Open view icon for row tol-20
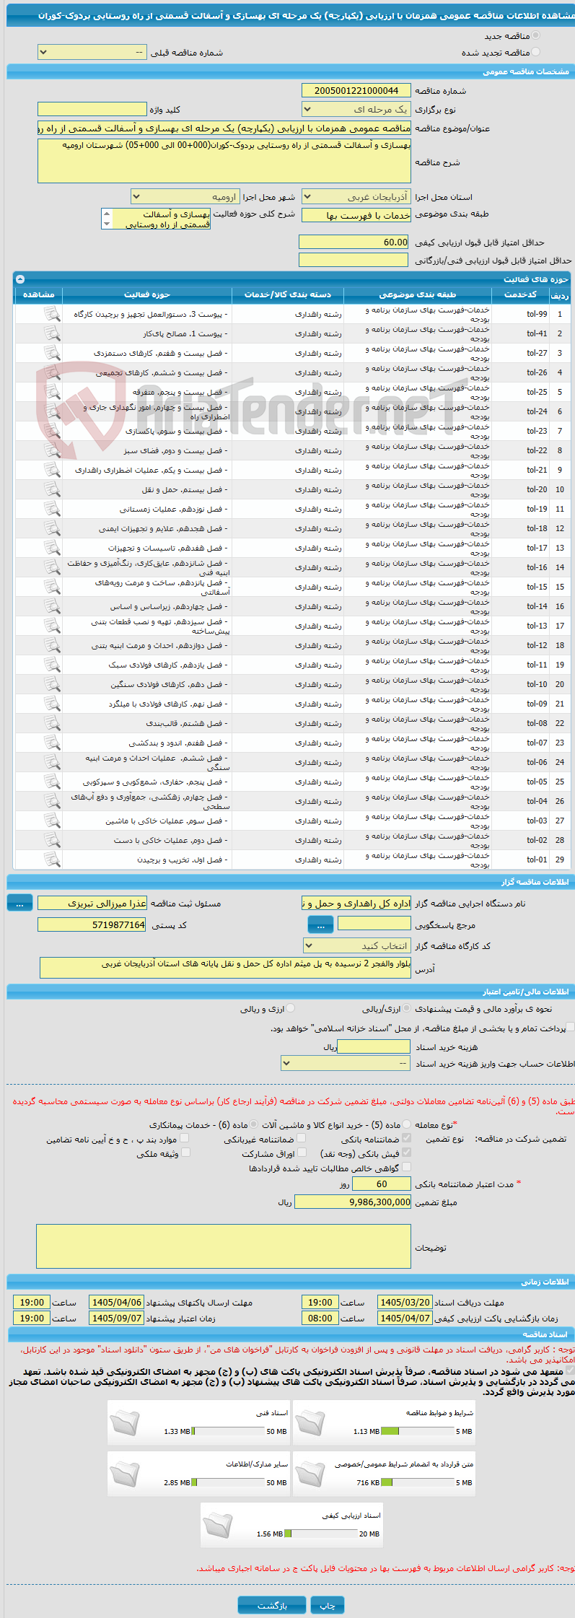Image resolution: width=575 pixels, height=1618 pixels. [52, 489]
